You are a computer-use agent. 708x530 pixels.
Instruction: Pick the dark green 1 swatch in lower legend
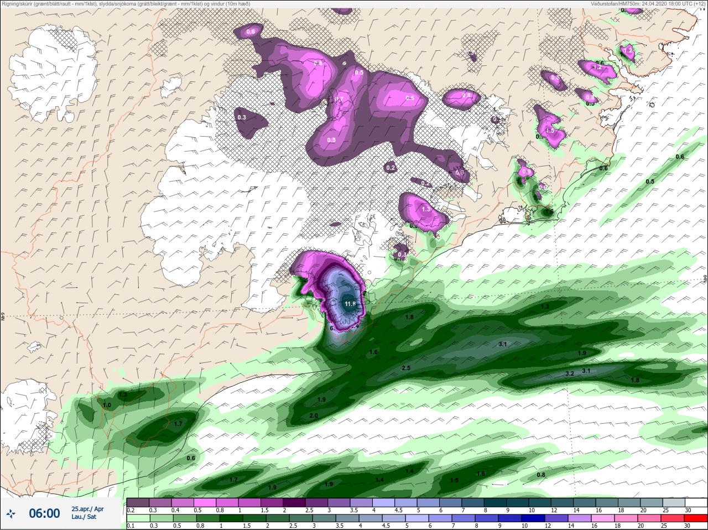(x=230, y=518)
